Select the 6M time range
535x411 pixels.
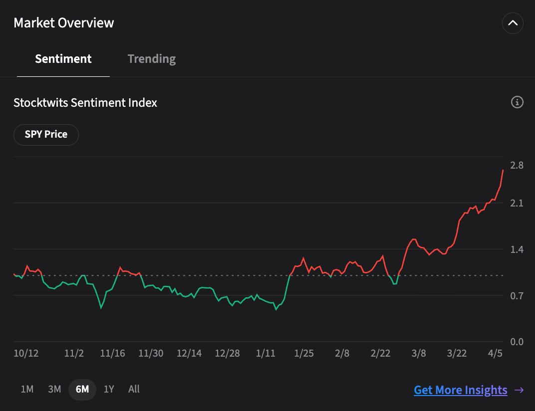click(x=82, y=390)
